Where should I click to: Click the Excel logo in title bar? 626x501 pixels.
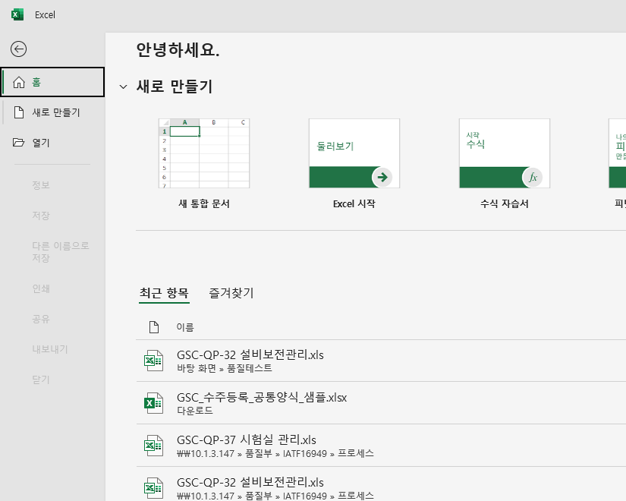pos(17,14)
